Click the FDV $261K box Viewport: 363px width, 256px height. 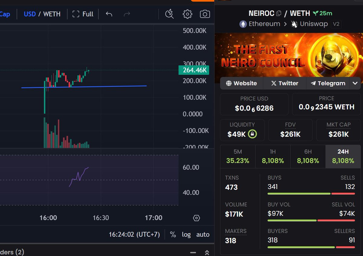click(x=290, y=130)
